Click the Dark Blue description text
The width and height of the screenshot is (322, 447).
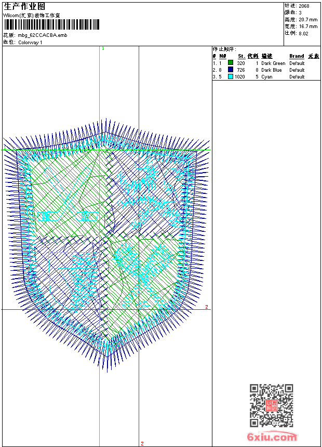click(x=271, y=70)
